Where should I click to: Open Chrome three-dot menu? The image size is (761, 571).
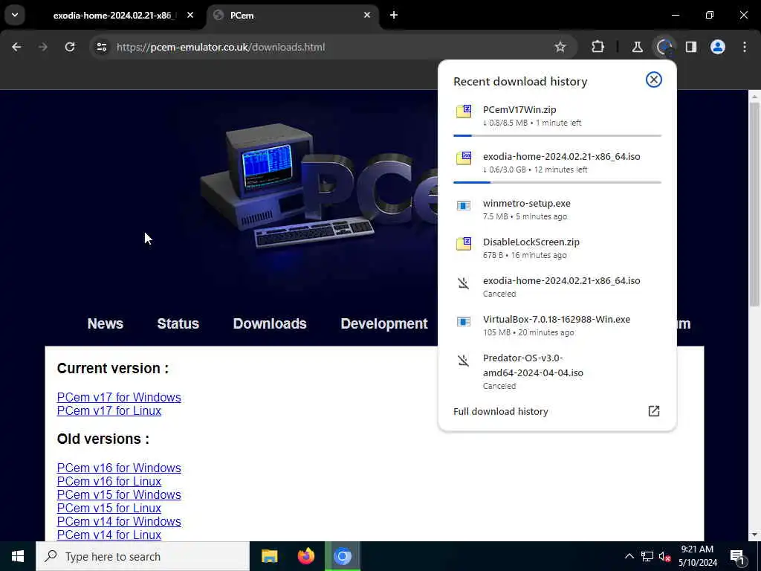(745, 47)
